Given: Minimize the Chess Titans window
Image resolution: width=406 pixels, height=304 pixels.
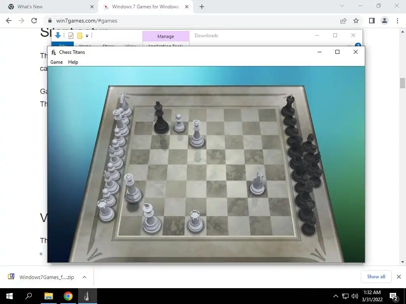Looking at the screenshot, I should pyautogui.click(x=320, y=52).
